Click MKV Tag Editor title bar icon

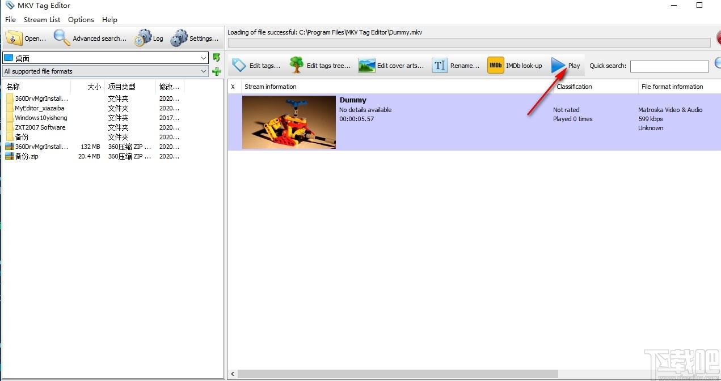(x=10, y=5)
